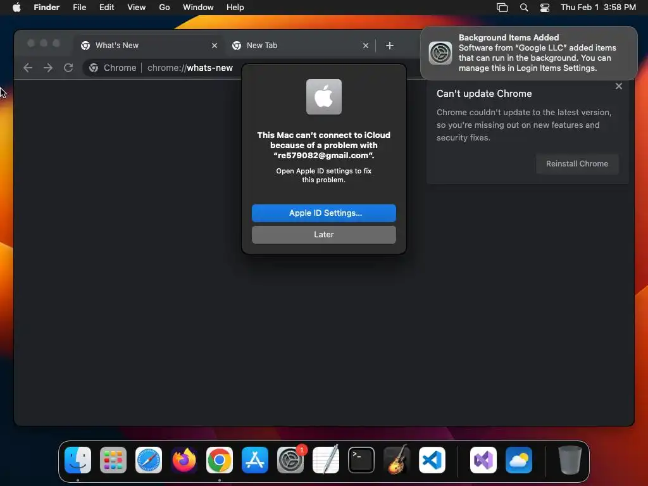This screenshot has height=486, width=648.
Task: Launch Firefox from the Dock
Action: coord(184,460)
